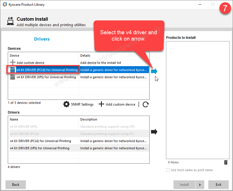Click the Install button
Viewport: 233px width, 191px height.
184,185
